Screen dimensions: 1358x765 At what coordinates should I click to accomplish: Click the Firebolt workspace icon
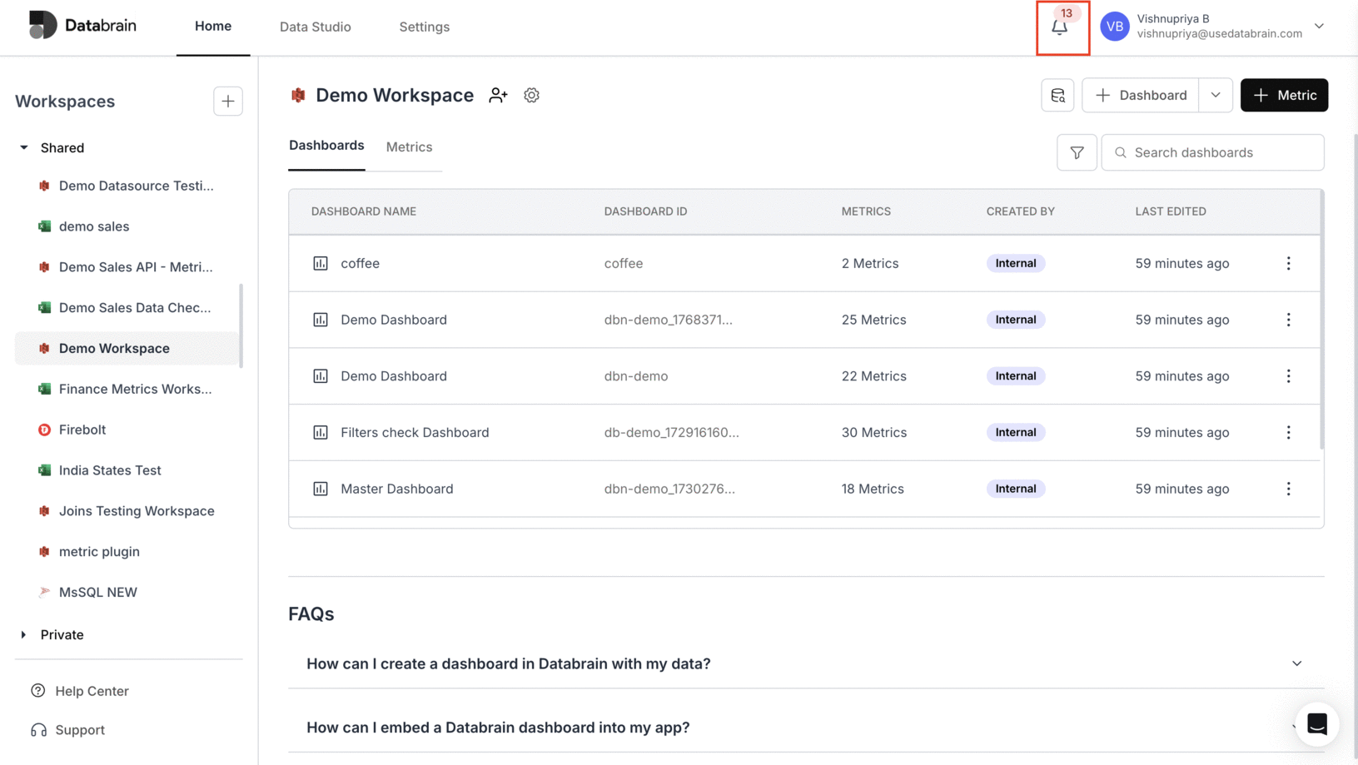pyautogui.click(x=44, y=430)
